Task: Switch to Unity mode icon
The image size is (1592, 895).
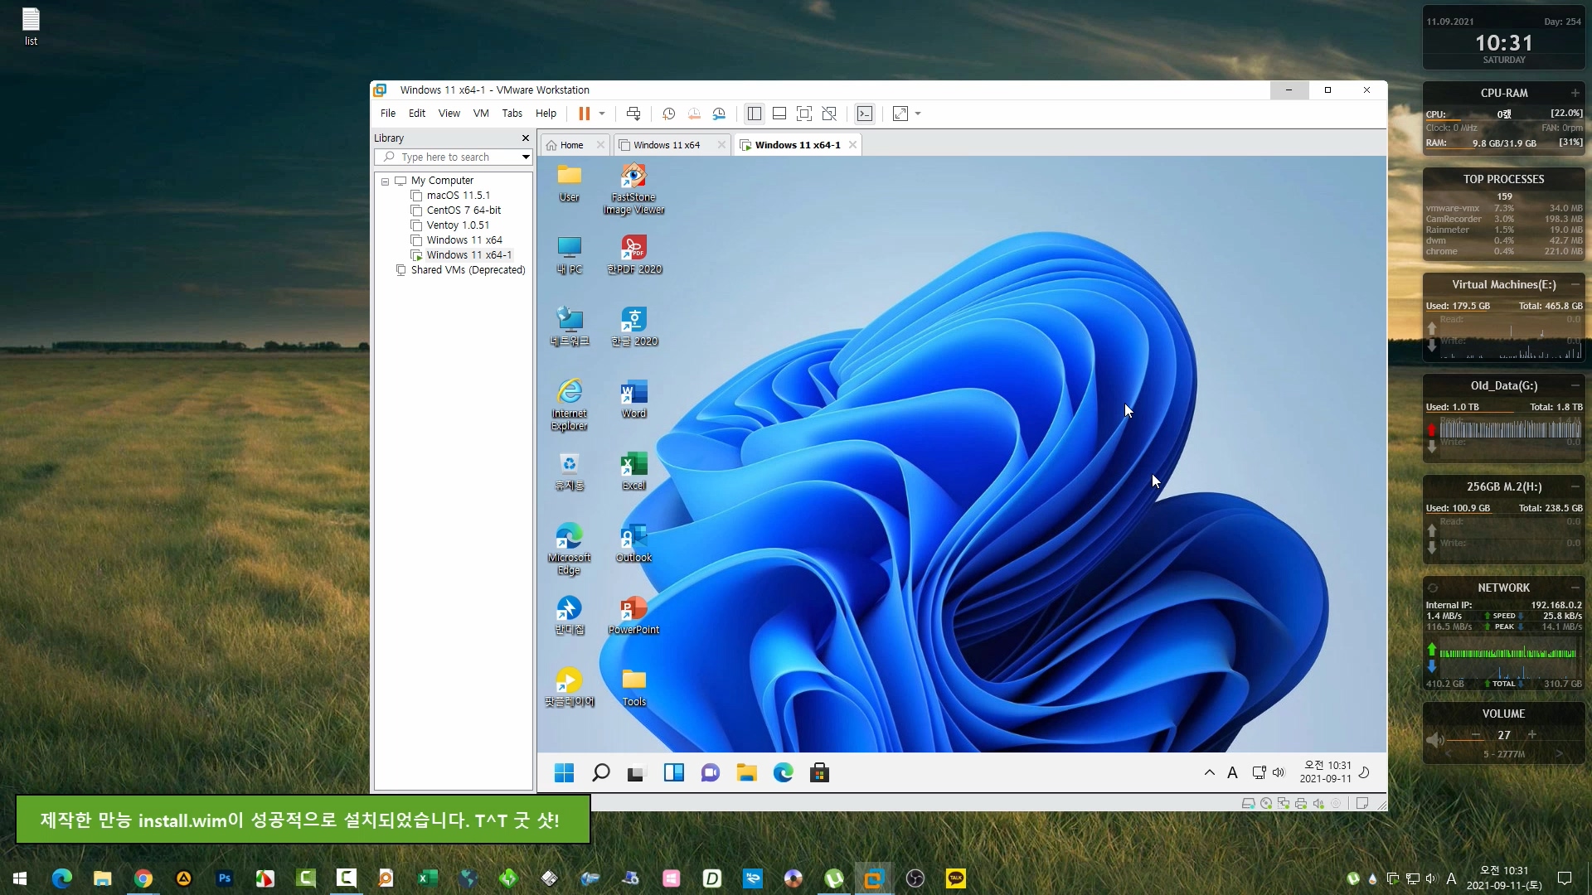Action: tap(829, 114)
